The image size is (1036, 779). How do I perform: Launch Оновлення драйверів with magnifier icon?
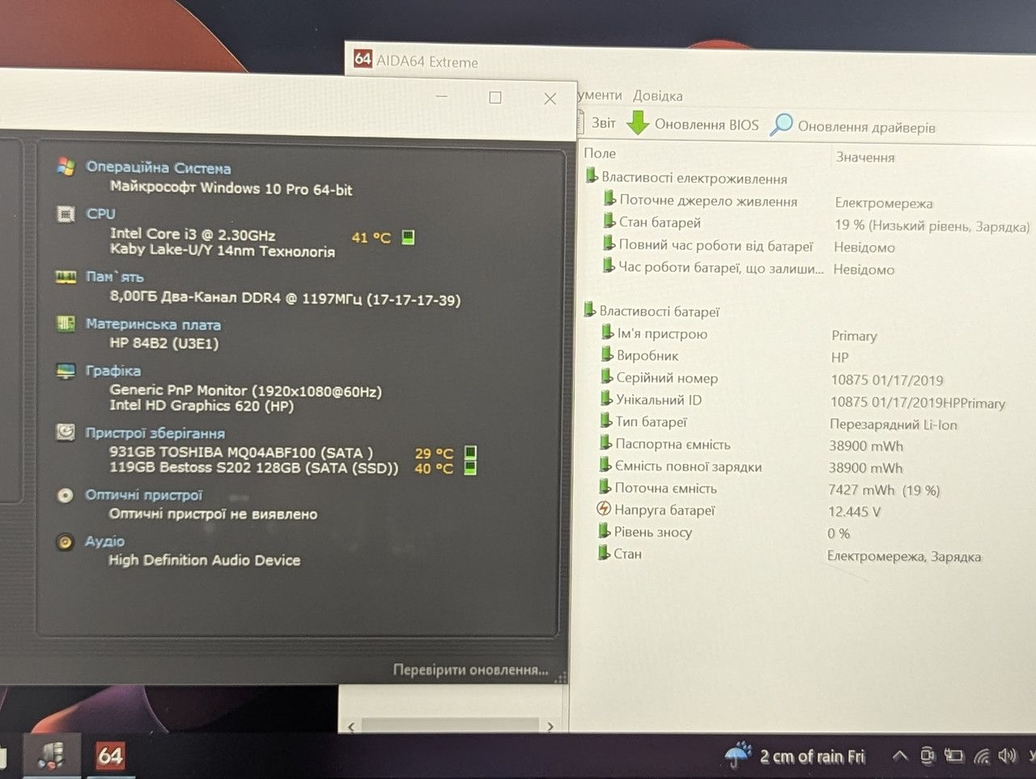[852, 125]
